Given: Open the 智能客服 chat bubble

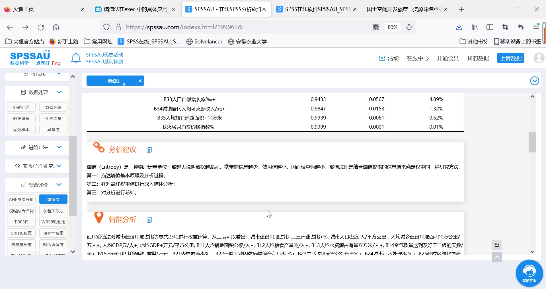Looking at the screenshot, I should click(529, 273).
